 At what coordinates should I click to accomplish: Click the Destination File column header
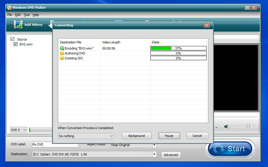(x=79, y=42)
